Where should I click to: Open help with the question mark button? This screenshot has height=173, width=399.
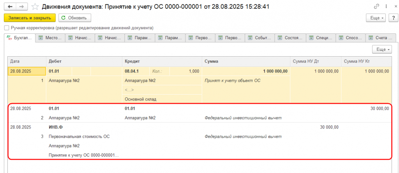393,18
